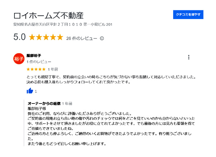The width and height of the screenshot is (216, 157).
Task: Click the overall five-star rating icons
Action: (x=46, y=37)
